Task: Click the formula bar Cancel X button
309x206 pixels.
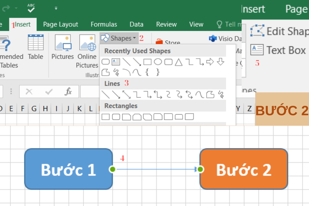Action: pyautogui.click(x=29, y=92)
